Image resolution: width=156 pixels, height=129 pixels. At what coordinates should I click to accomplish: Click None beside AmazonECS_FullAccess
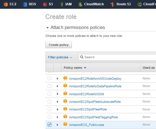click(146, 124)
